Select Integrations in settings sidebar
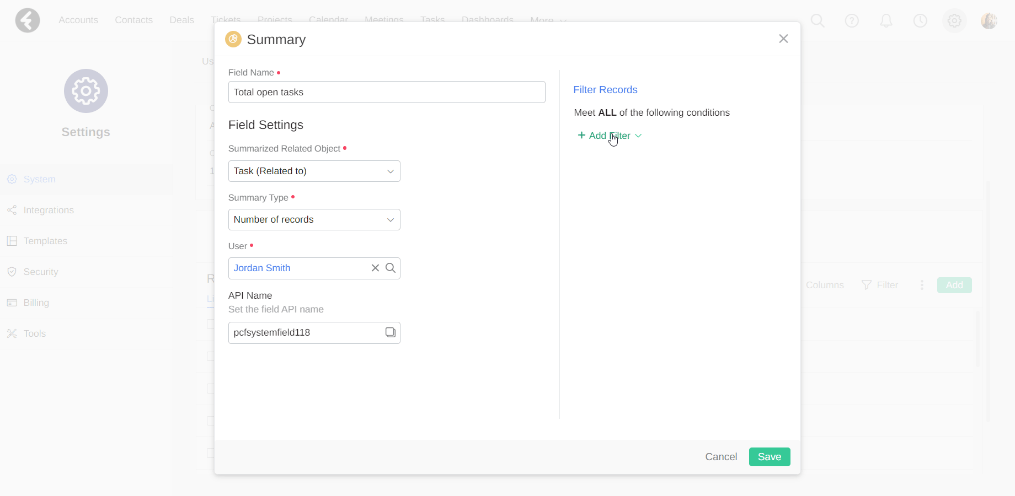The image size is (1015, 496). [x=86, y=210]
